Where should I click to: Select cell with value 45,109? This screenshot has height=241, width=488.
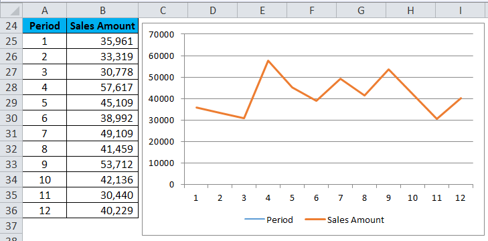click(102, 102)
